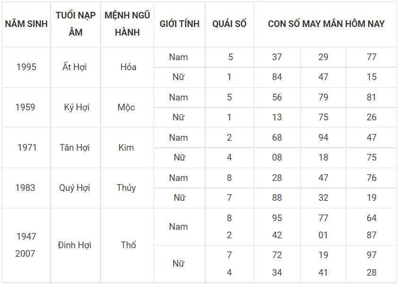Click the Hỏa element cell
Screen dimensions: 399x287
(128, 67)
